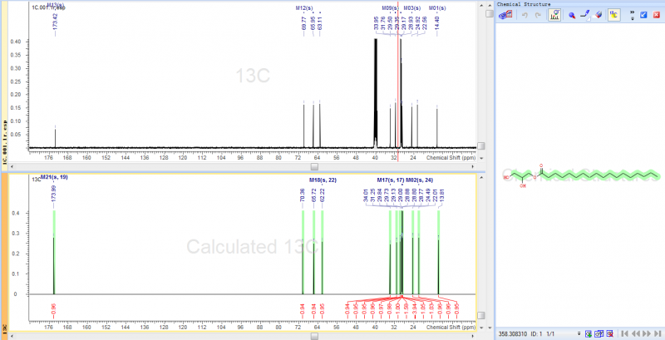
Task: Click vertical scrollbar thumb of calculated spectrum
Action: coord(481,315)
